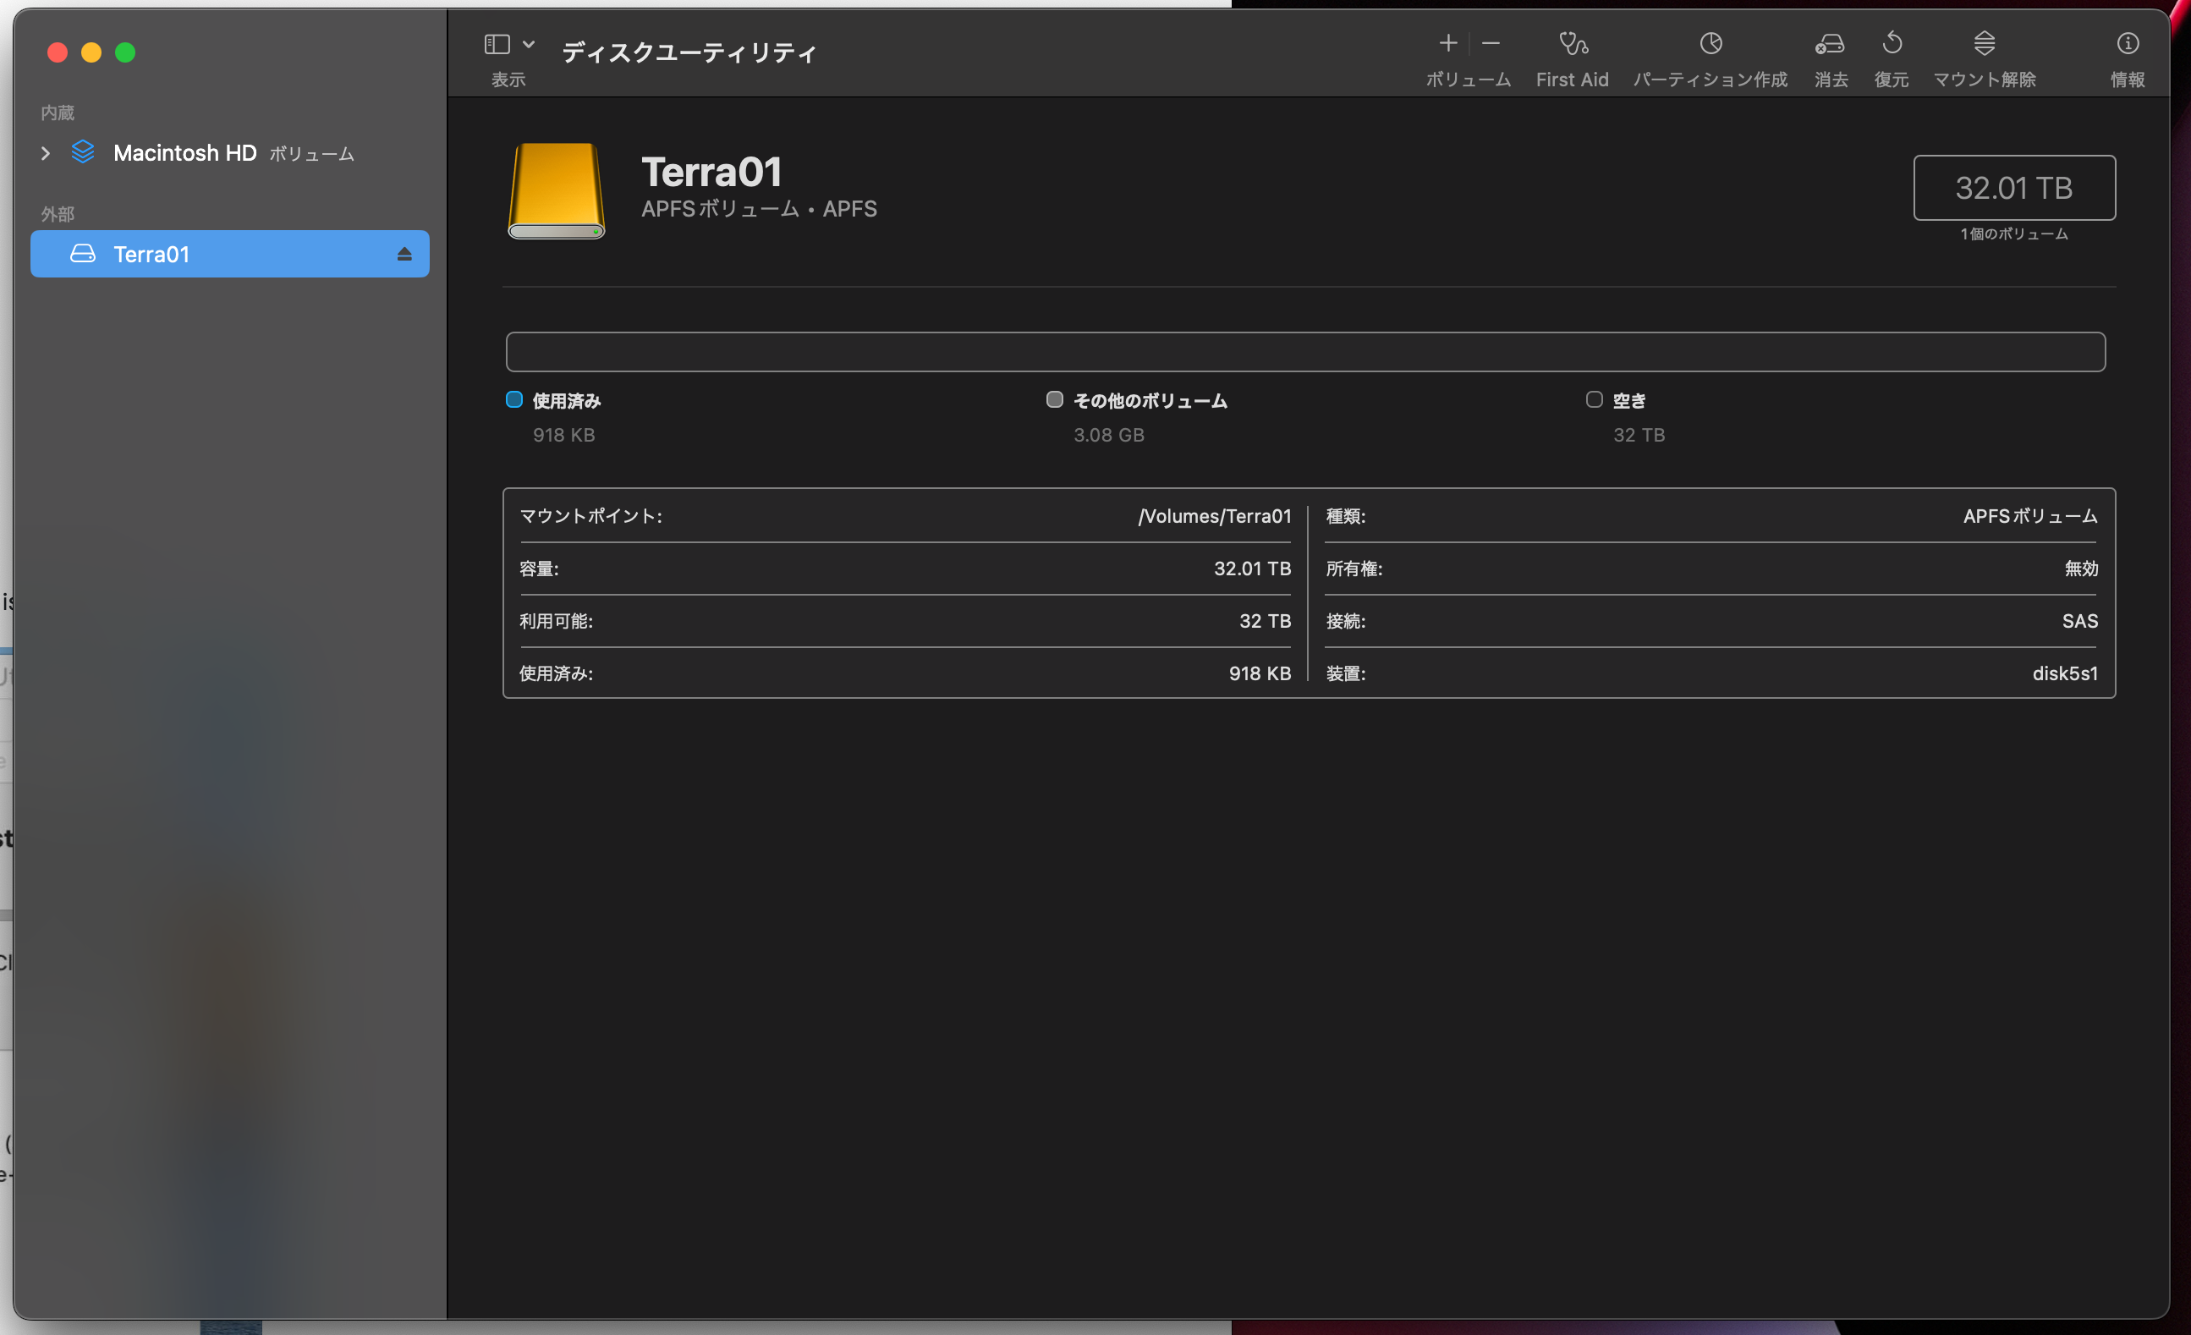Select Terra01 in the external list
2191x1335 pixels.
(x=151, y=255)
